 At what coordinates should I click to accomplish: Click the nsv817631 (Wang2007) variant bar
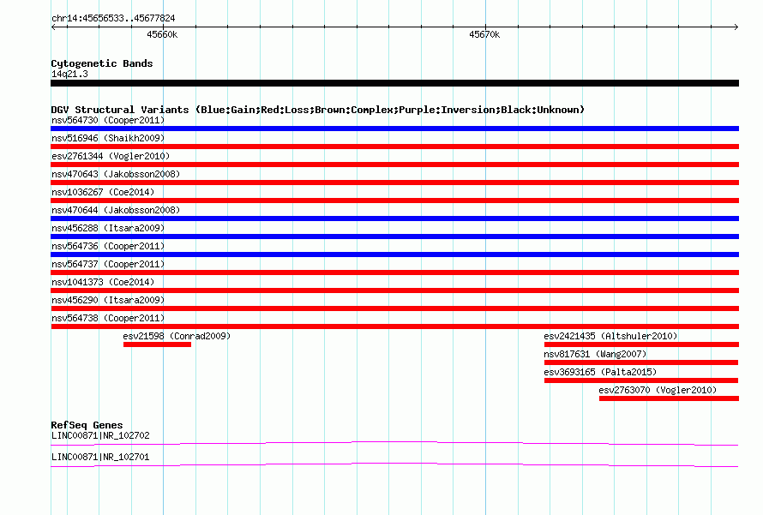point(641,362)
